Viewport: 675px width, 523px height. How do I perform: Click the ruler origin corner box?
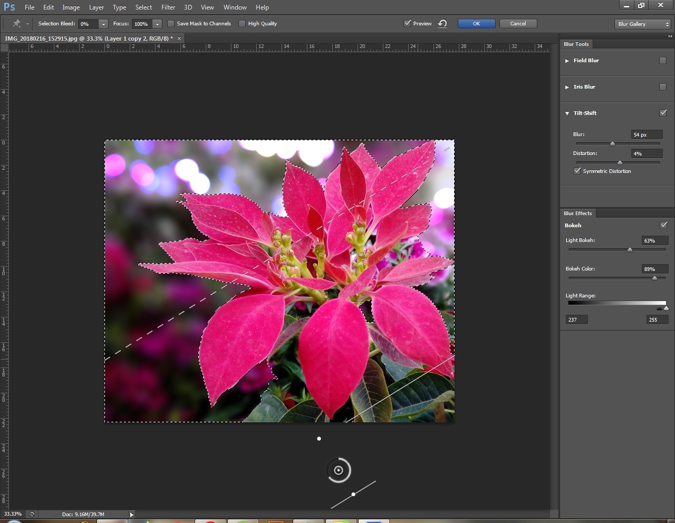[4, 47]
